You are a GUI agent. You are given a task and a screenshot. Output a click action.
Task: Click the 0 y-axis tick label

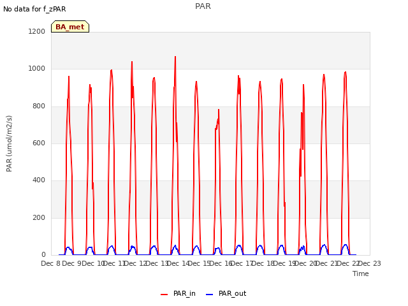[43, 255]
